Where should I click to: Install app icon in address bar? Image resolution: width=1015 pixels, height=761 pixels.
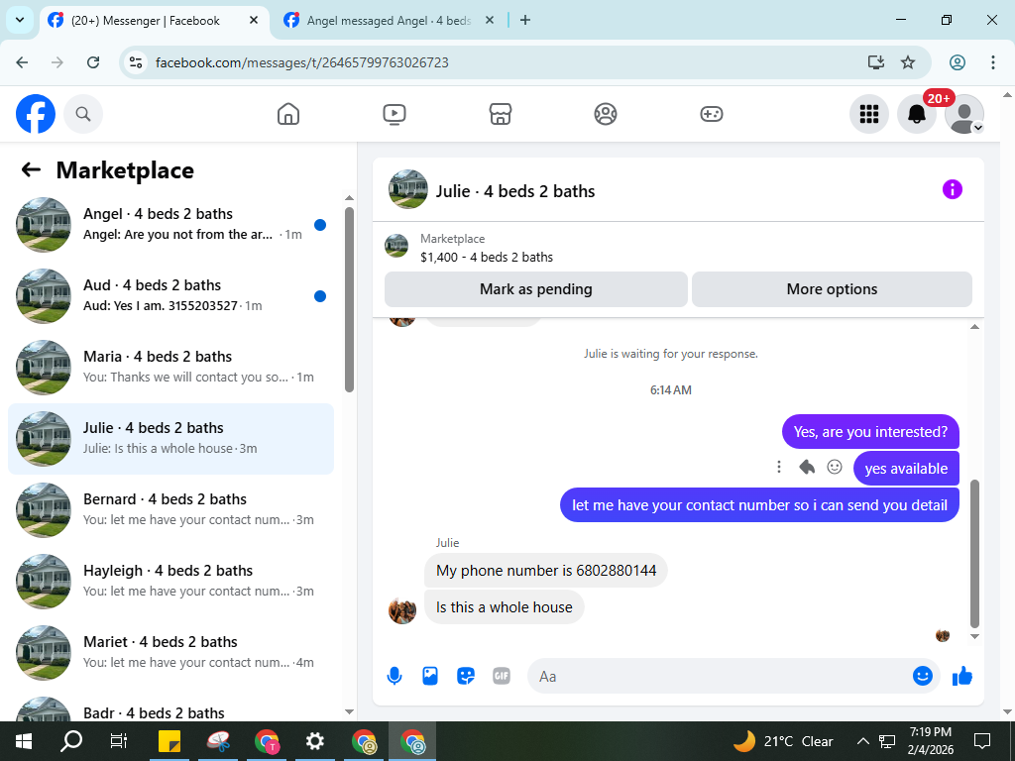(x=876, y=62)
